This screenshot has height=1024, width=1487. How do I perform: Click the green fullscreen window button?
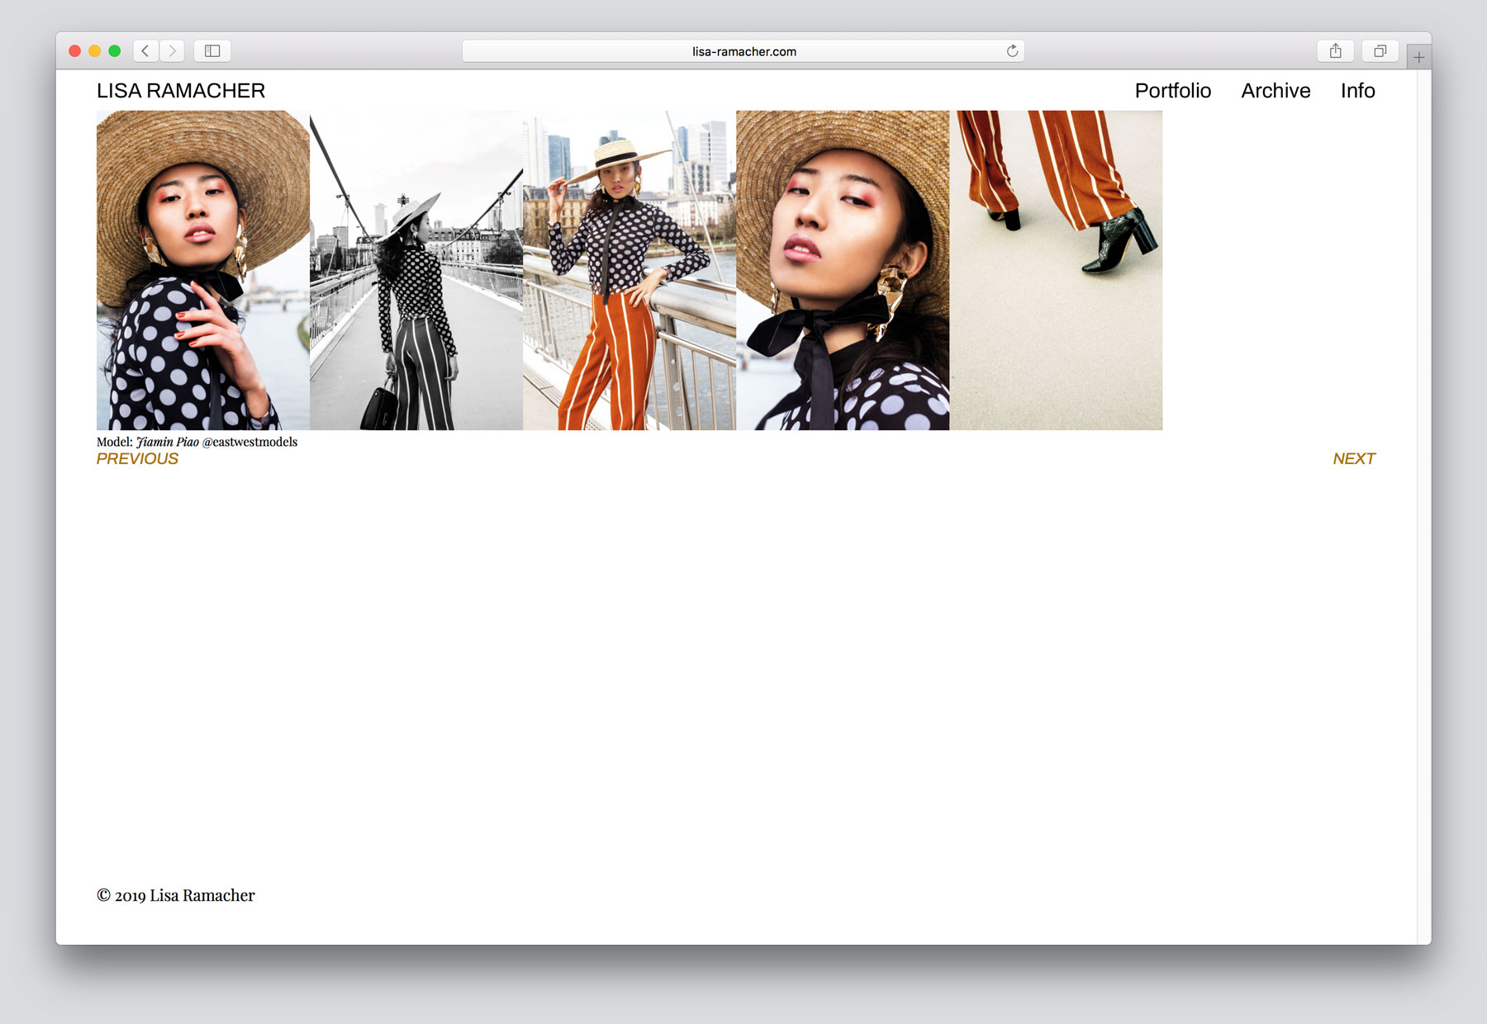coord(115,51)
